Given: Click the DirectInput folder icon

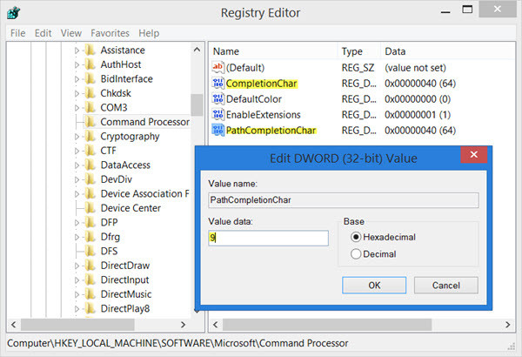Looking at the screenshot, I should [x=90, y=280].
